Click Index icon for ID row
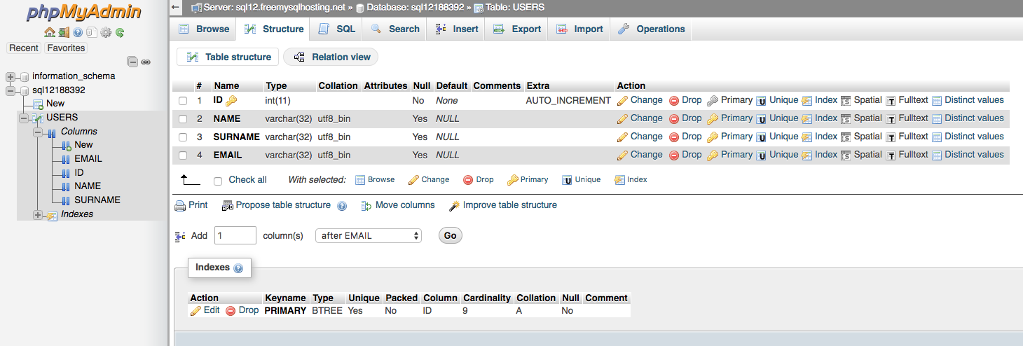Image resolution: width=1023 pixels, height=346 pixels. click(806, 101)
